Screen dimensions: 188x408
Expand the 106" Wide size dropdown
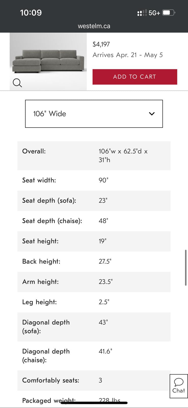tap(94, 114)
